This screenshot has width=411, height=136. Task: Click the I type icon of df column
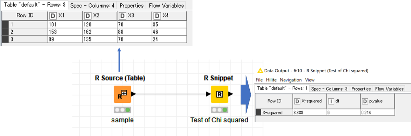click(331, 101)
